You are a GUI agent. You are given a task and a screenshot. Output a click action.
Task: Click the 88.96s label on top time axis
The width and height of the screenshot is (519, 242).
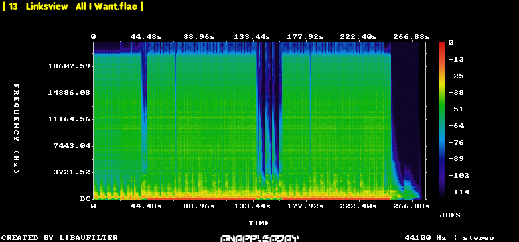pyautogui.click(x=199, y=37)
